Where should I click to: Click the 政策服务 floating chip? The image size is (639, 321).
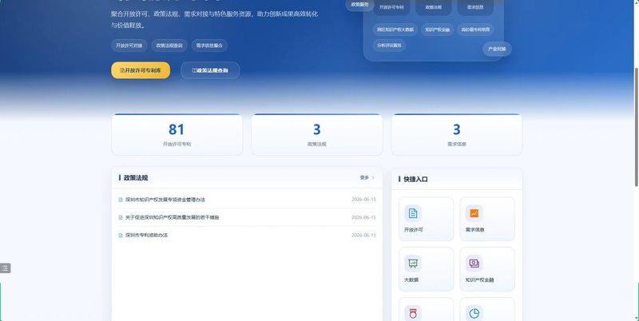360,5
